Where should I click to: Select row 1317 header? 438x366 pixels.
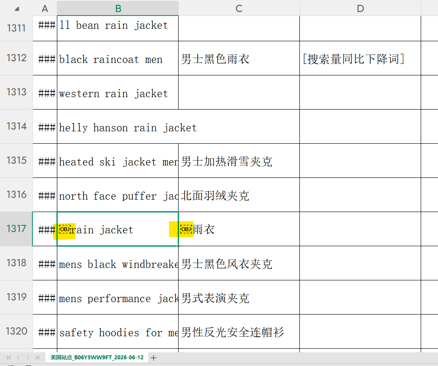click(16, 229)
